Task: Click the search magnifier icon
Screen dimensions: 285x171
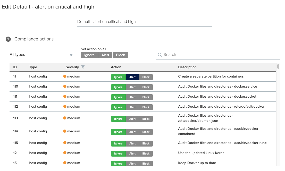Action: (160, 55)
